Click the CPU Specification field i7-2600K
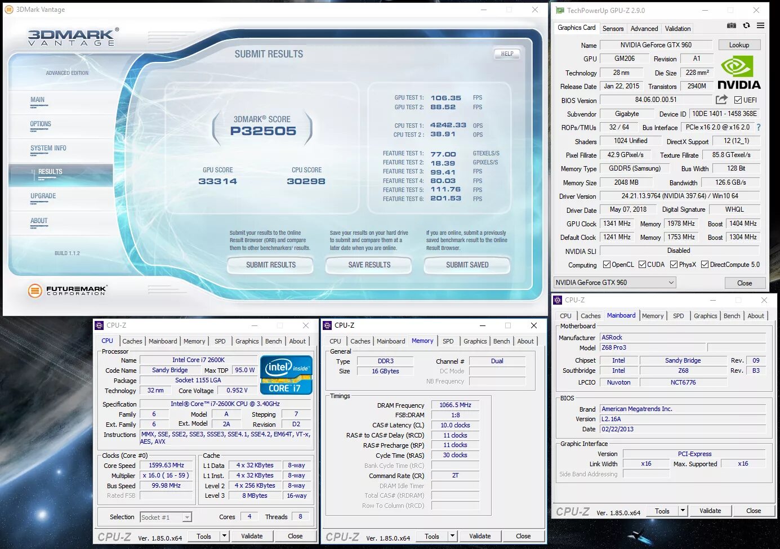This screenshot has height=549, width=780. [x=225, y=404]
